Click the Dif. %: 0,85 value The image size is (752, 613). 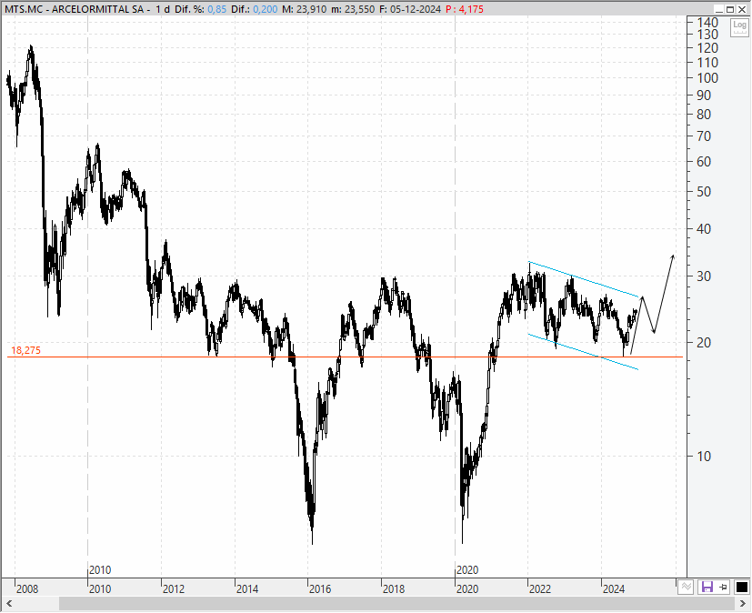pyautogui.click(x=200, y=9)
